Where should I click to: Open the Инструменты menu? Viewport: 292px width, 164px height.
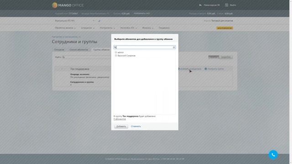click(107, 28)
